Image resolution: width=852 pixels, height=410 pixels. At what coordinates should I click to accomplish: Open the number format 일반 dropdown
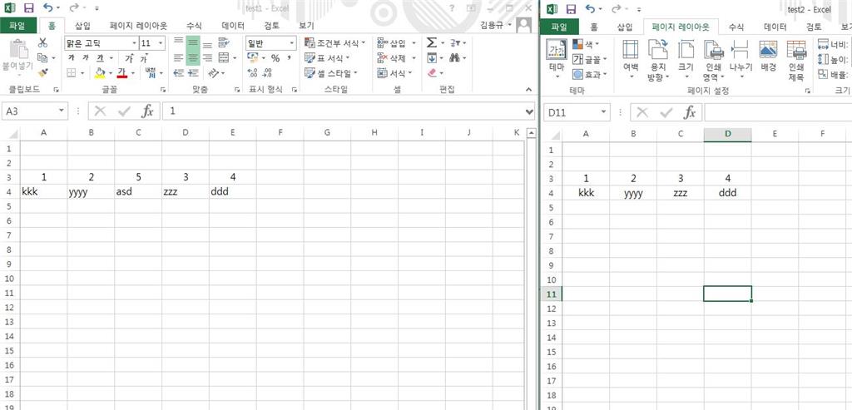[292, 43]
